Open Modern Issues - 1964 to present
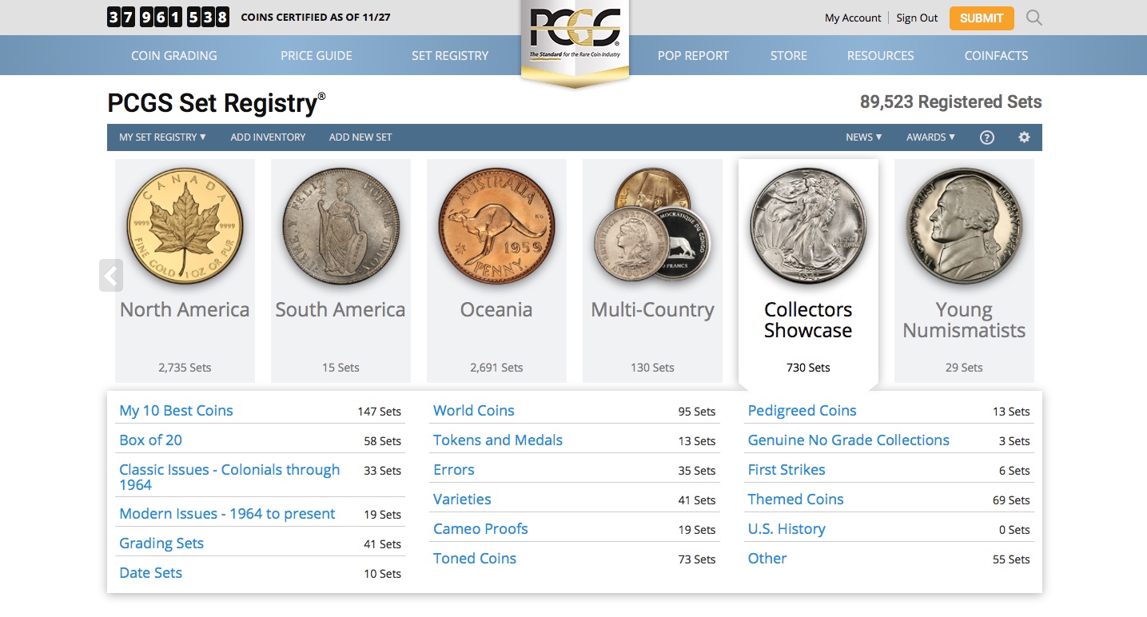The image size is (1147, 617). [227, 514]
